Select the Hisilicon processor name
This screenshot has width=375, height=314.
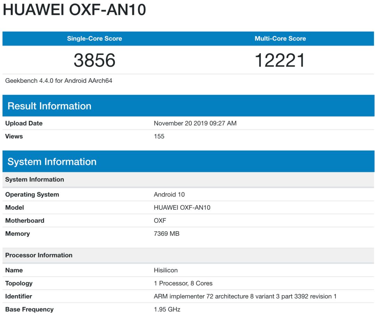166,270
